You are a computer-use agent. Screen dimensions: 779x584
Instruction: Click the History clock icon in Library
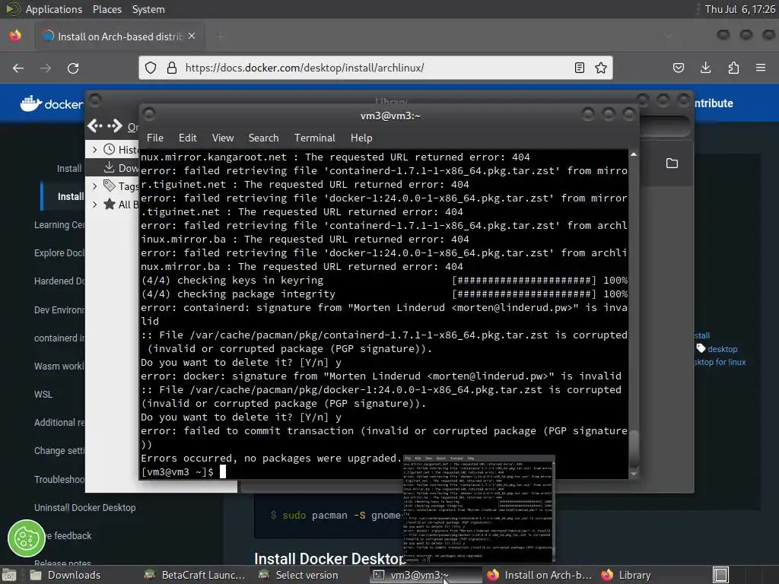point(110,150)
